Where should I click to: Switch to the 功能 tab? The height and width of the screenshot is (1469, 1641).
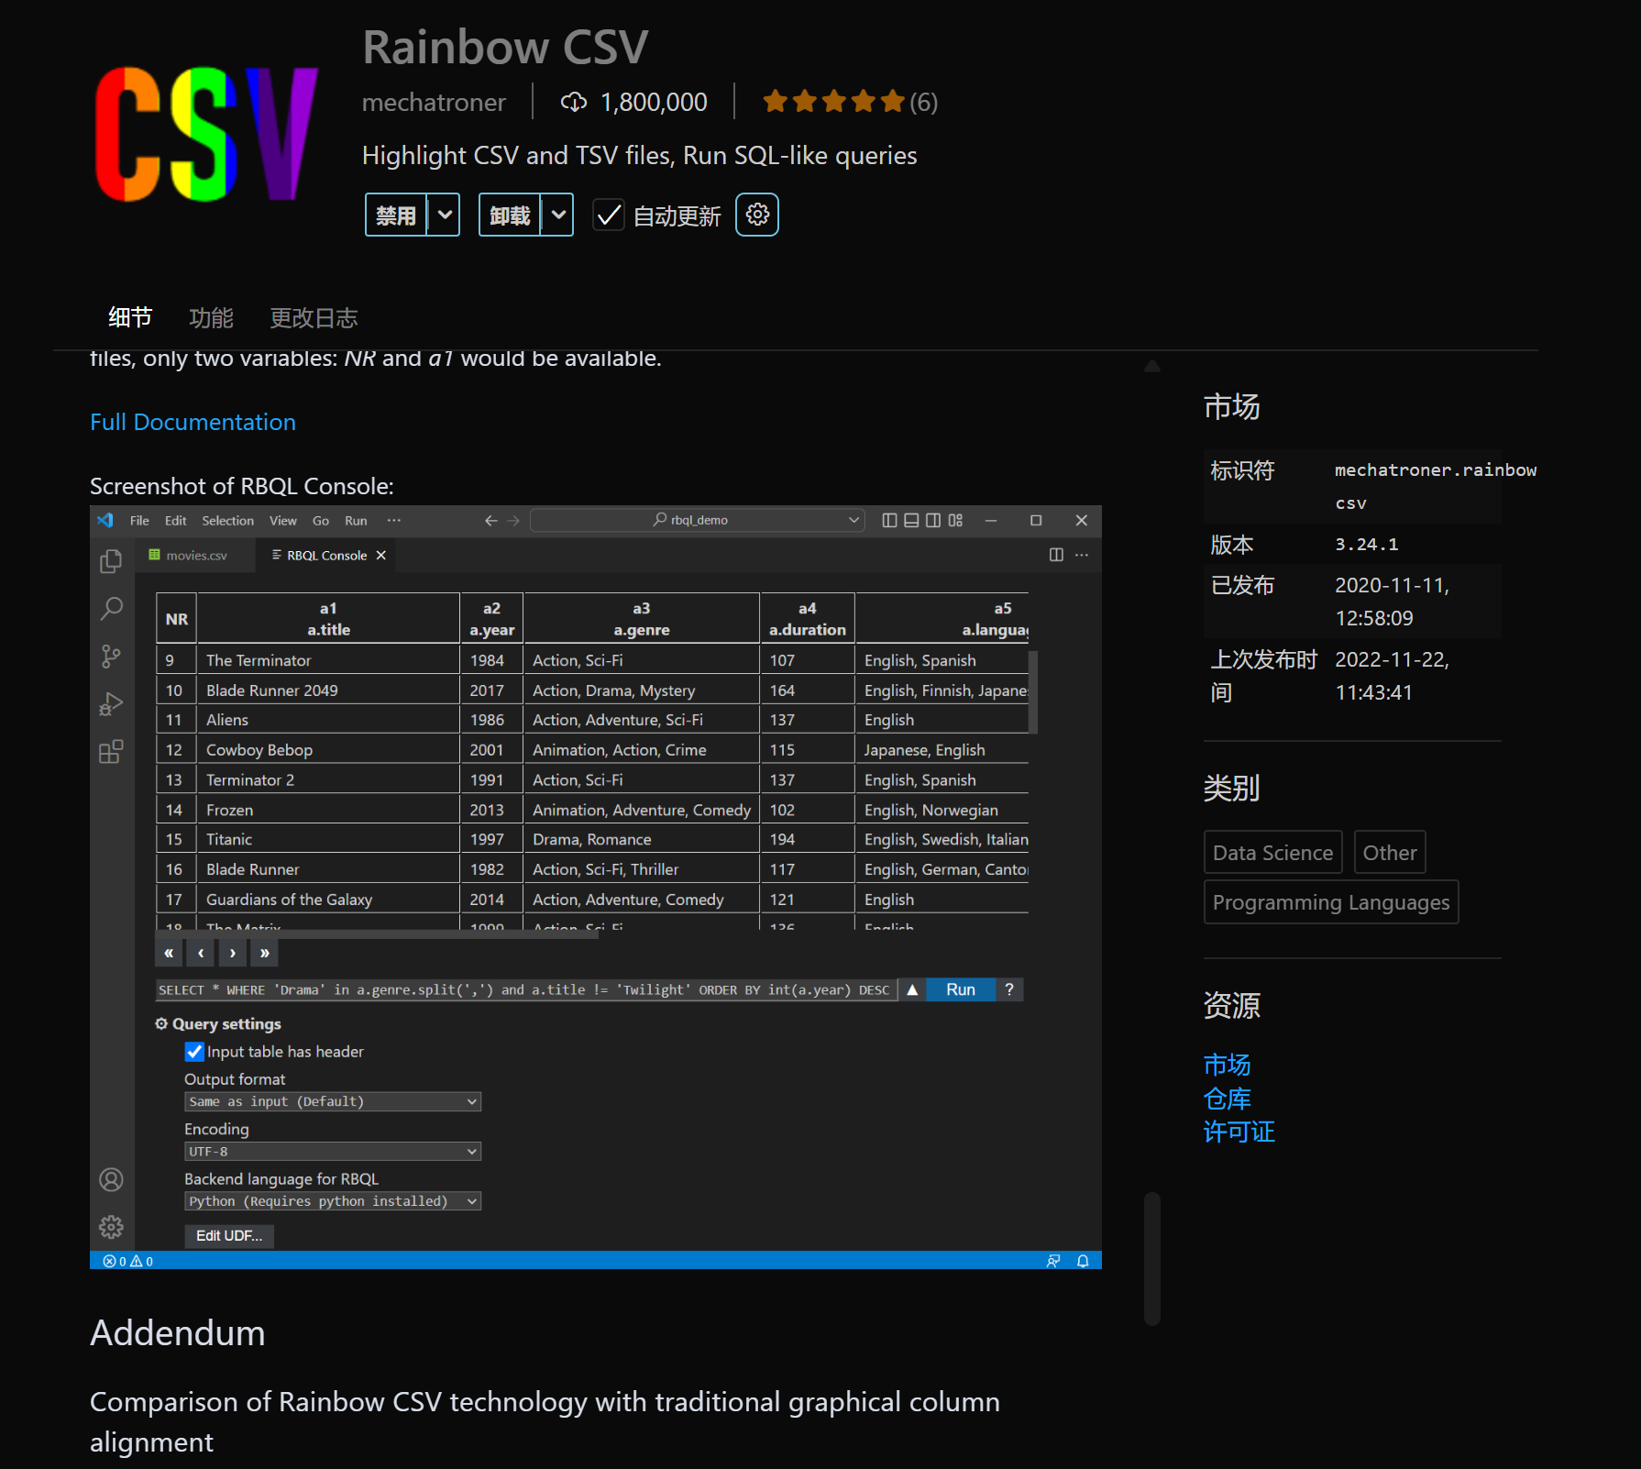click(x=211, y=317)
